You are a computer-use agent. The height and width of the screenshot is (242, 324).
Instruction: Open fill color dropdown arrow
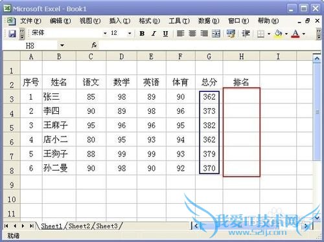[x=286, y=34]
